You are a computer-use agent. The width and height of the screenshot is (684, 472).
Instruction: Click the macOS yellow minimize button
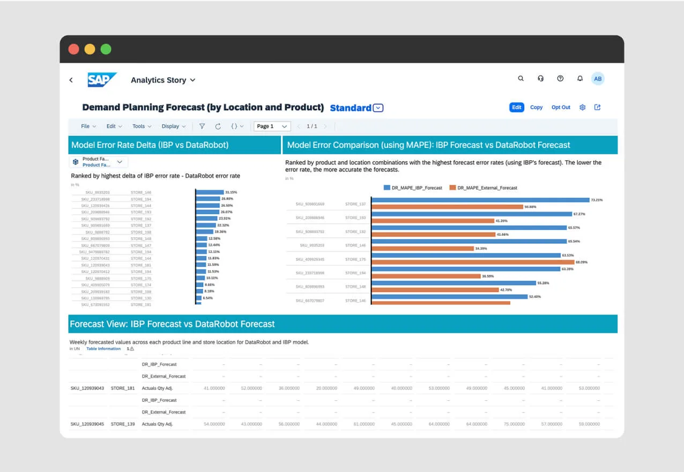(90, 49)
